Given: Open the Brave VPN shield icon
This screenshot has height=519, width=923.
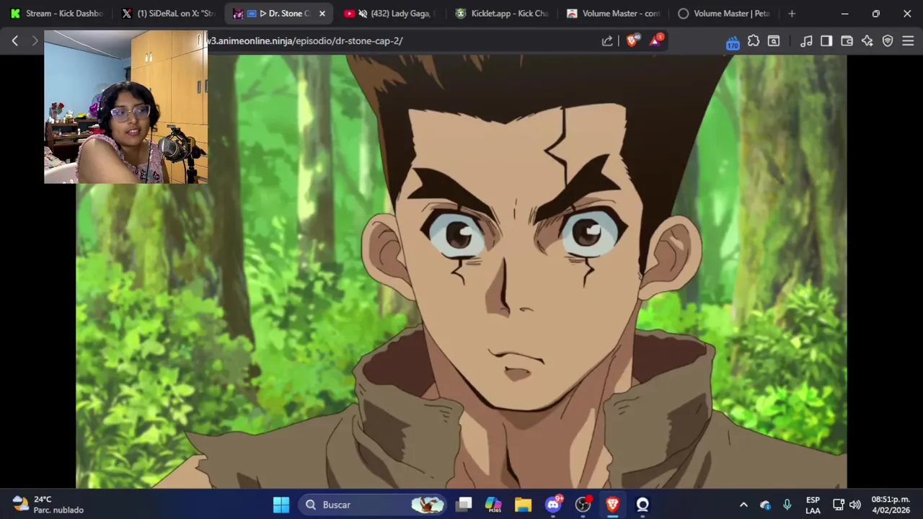Looking at the screenshot, I should (x=888, y=41).
